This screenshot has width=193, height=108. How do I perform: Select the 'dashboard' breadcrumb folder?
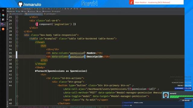[31, 11]
